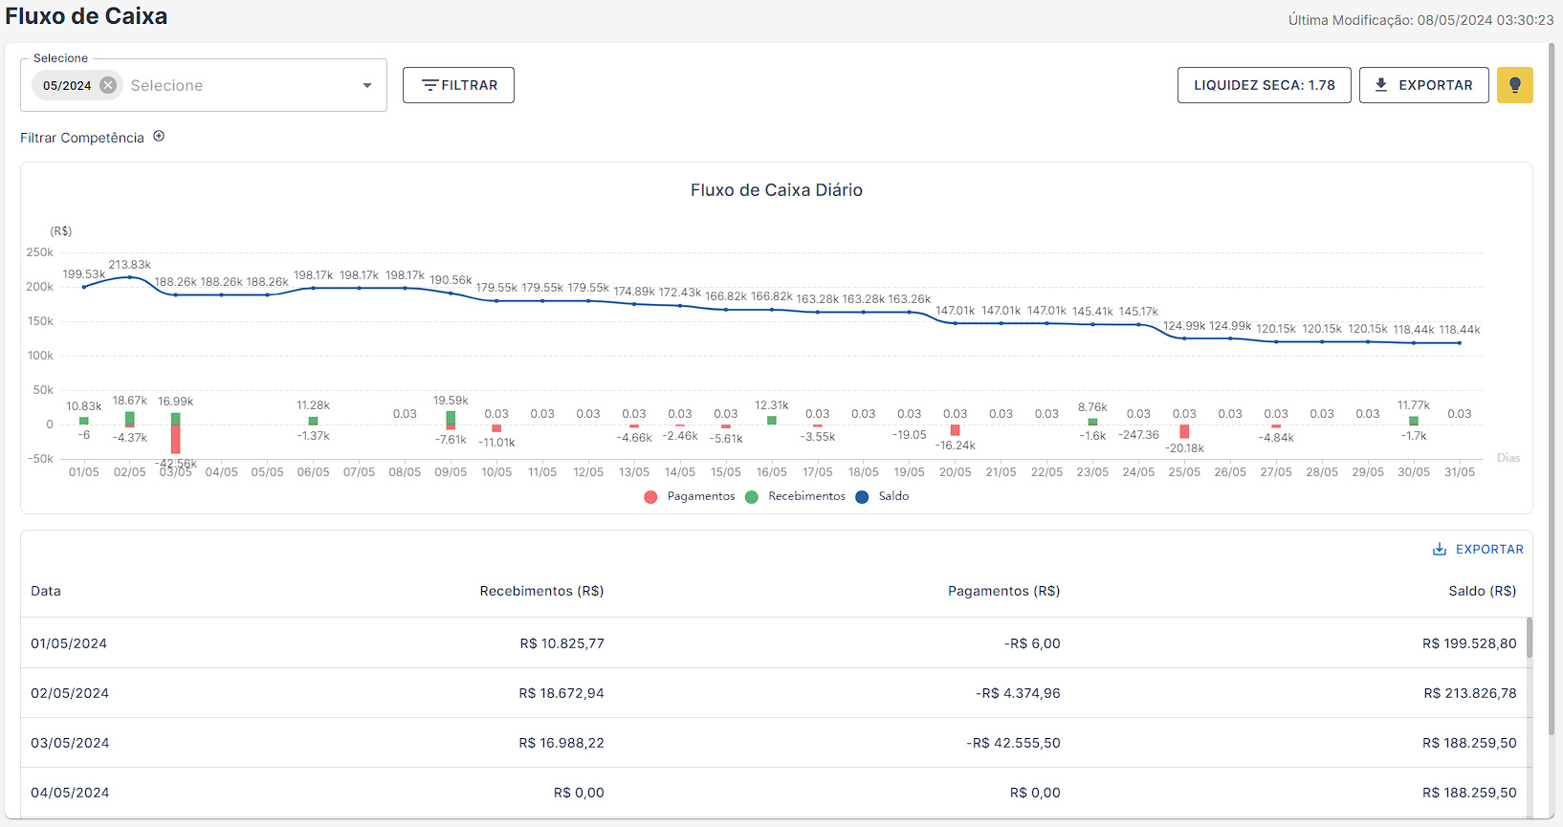
Task: Click the LIQUIDEZ SECA: 1.78 button
Action: 1264,85
